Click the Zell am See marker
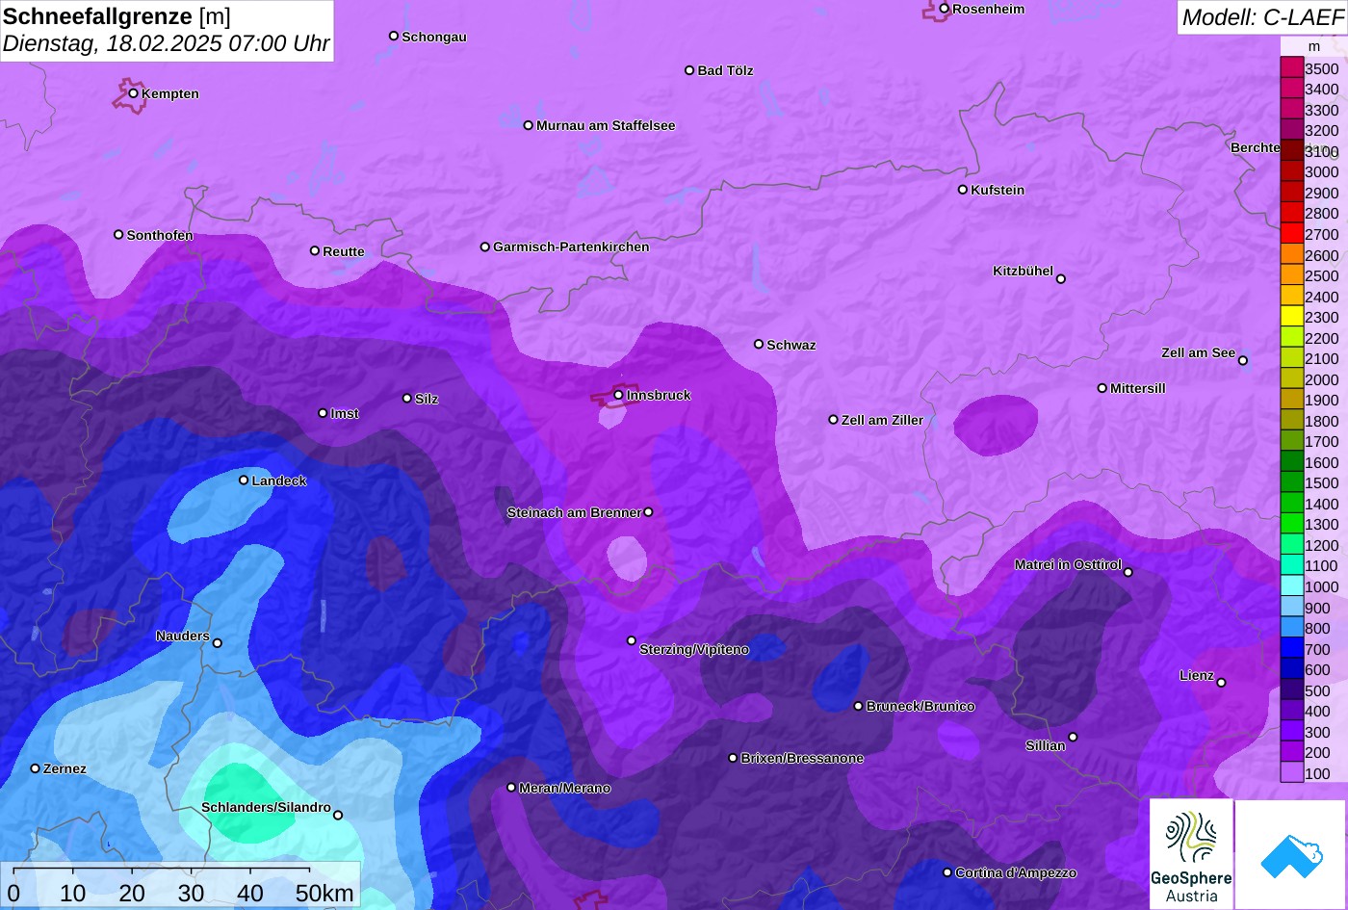 pos(1243,361)
